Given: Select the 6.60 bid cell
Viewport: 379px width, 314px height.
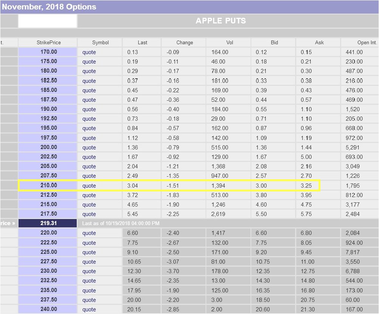Looking at the screenshot, I should [273, 233].
